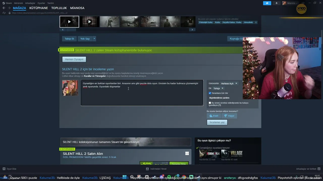The height and width of the screenshot is (181, 323).
Task: Click the lock icon beside the URL
Action: click(10, 13)
